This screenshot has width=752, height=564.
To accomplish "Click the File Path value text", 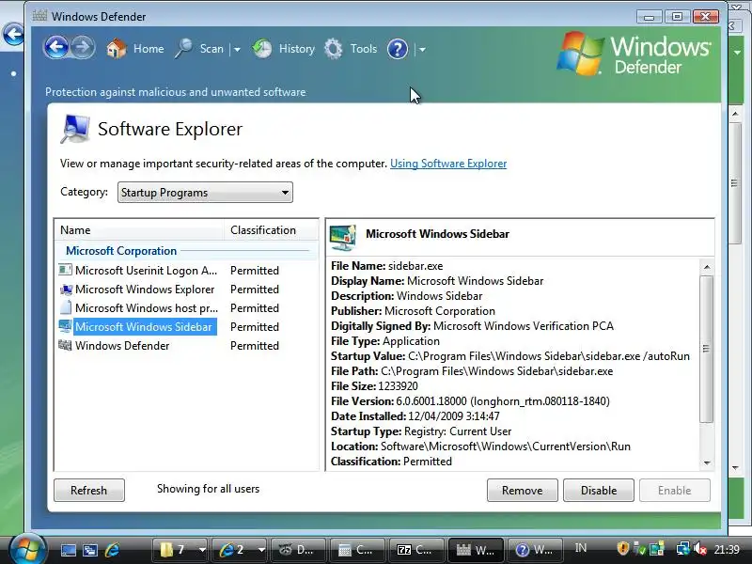I will 497,371.
